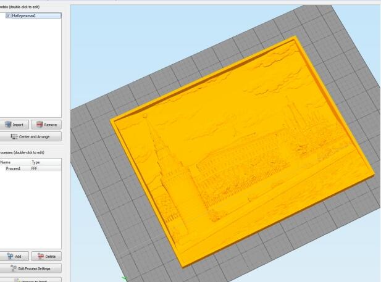Screen dimensions: 381x282
Task: Click empty space in the models list
Action: (31, 68)
